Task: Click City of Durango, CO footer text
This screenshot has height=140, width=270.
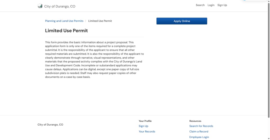Action: tap(50, 125)
